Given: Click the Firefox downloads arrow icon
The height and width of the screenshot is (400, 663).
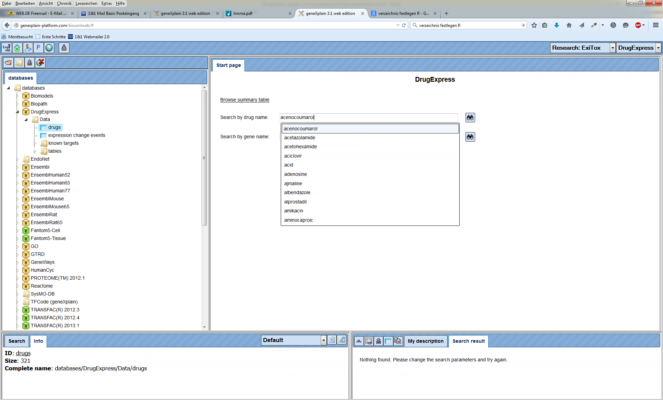Looking at the screenshot, I should [x=556, y=25].
